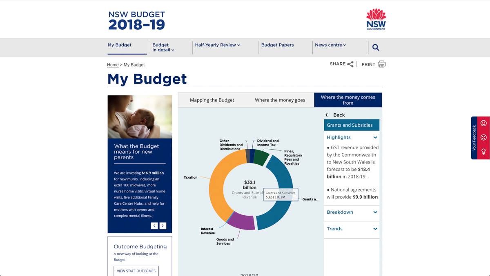The height and width of the screenshot is (276, 490).
Task: Click the $32.1 billion center value
Action: [249, 185]
